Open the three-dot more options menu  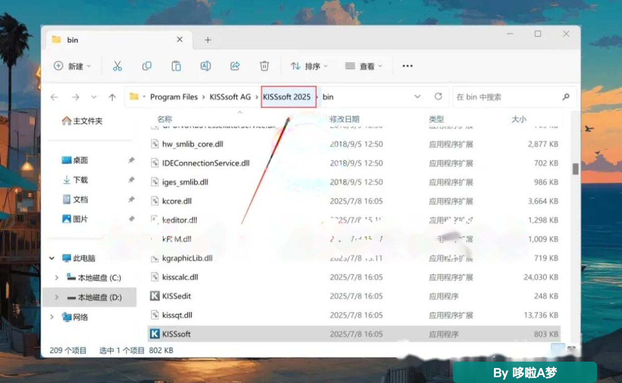tap(407, 66)
